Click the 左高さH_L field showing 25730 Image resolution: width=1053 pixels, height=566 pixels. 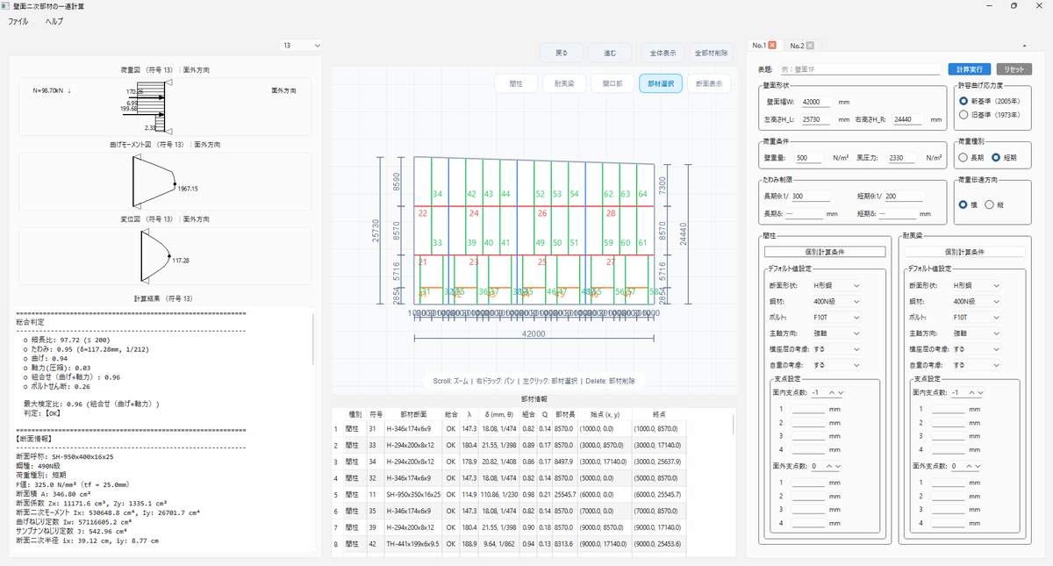[817, 119]
